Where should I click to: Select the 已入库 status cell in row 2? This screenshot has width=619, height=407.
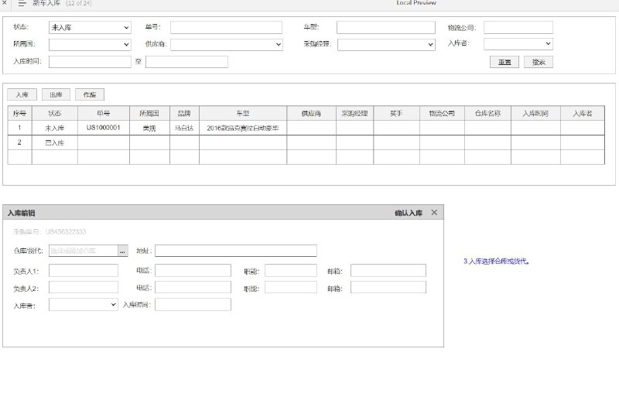[x=54, y=142]
